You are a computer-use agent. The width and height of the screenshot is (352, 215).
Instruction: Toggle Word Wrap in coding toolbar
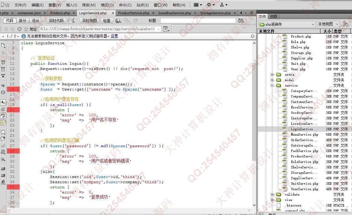(x=3, y=116)
